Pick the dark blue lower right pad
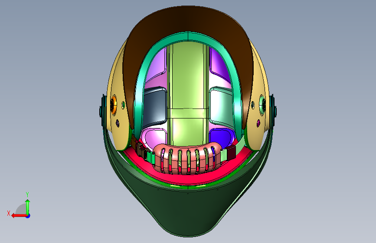The width and height of the screenshot is (376, 243). tap(221, 138)
